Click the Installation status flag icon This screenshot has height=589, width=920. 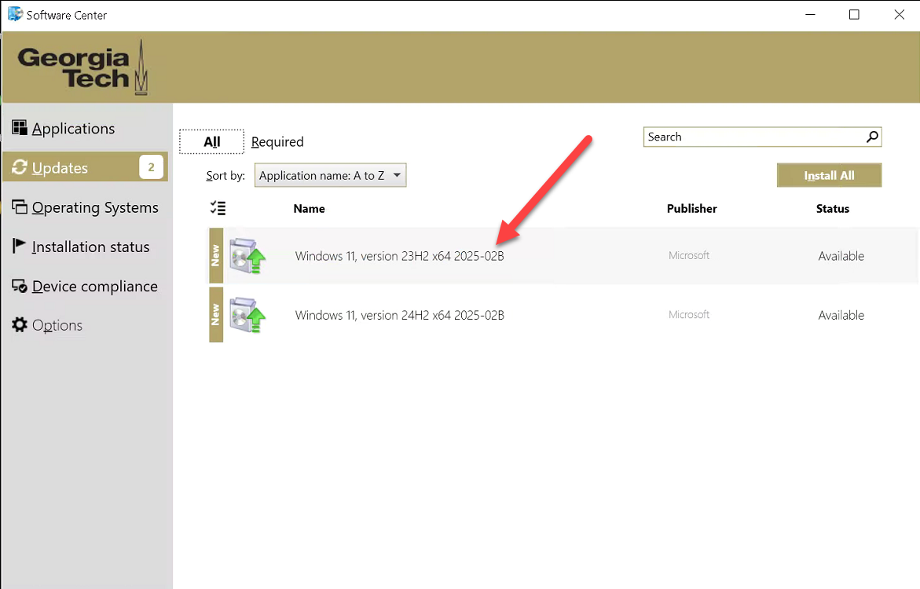[19, 246]
